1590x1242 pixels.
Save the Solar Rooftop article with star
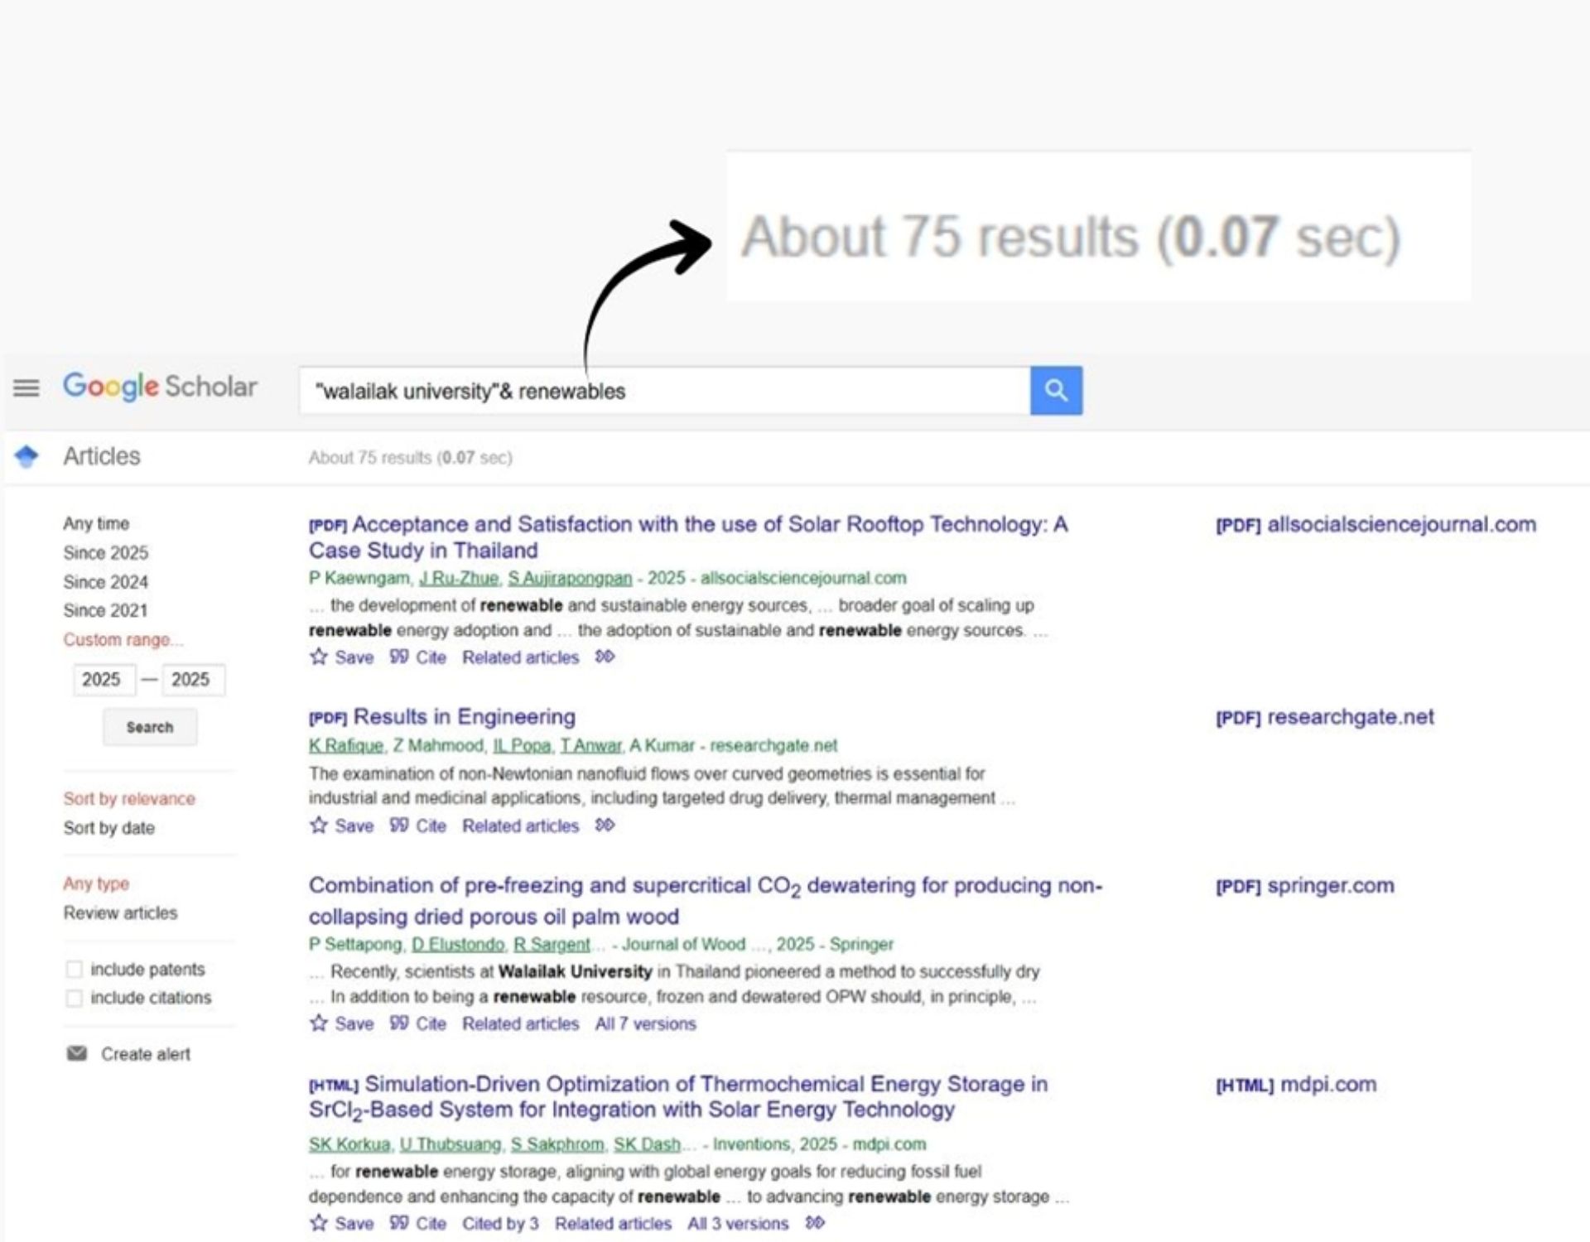click(x=319, y=657)
